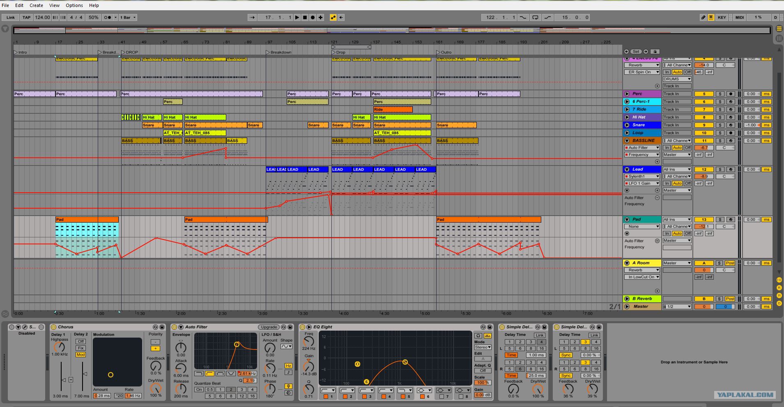This screenshot has width=784, height=407.
Task: Open the Options menu
Action: pyautogui.click(x=74, y=5)
